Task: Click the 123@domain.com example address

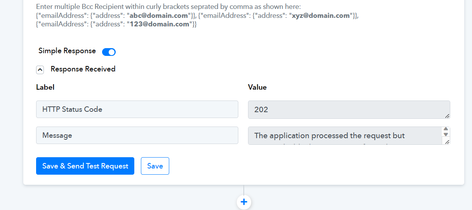Action: tap(159, 24)
